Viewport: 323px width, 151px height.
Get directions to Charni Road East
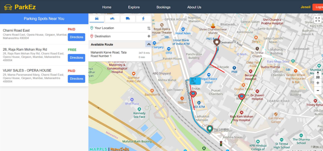pyautogui.click(x=76, y=37)
